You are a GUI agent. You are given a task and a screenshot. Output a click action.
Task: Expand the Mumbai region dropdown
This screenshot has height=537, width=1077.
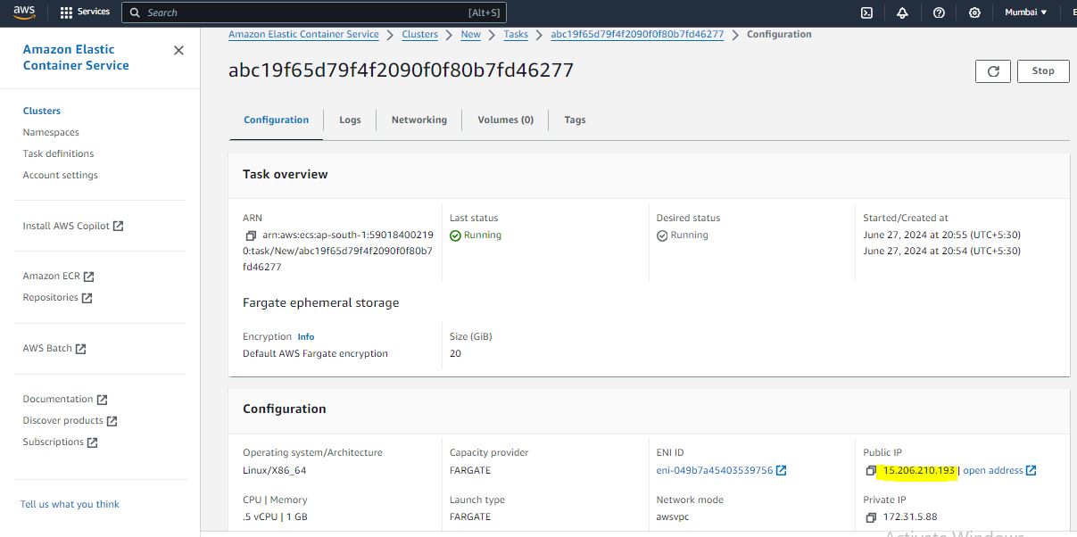point(1025,12)
